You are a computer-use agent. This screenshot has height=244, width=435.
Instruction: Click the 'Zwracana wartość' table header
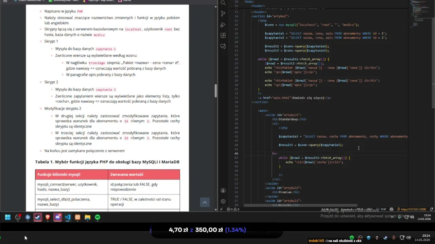click(144, 175)
